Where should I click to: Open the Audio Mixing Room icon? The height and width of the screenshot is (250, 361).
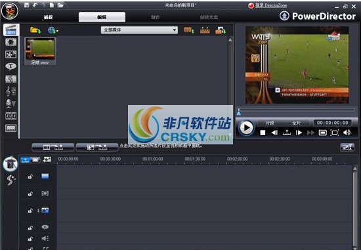click(11, 91)
